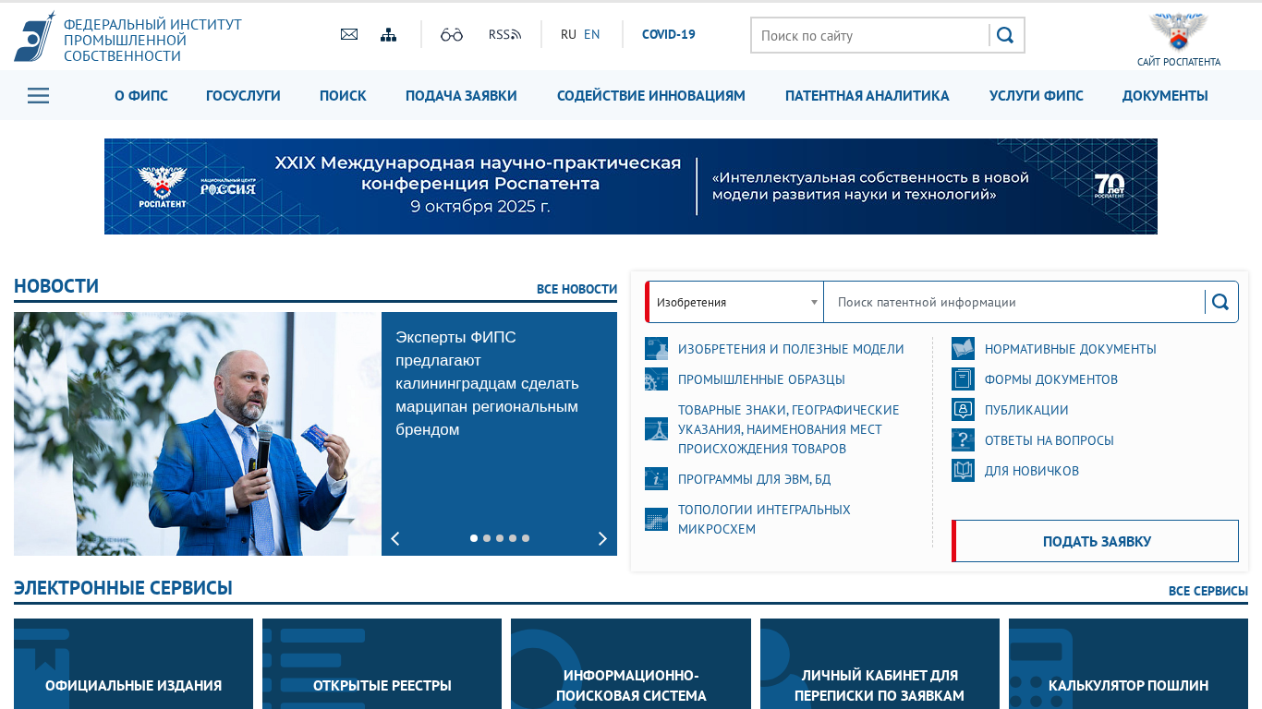
Task: Open the hamburger menu
Action: click(38, 95)
